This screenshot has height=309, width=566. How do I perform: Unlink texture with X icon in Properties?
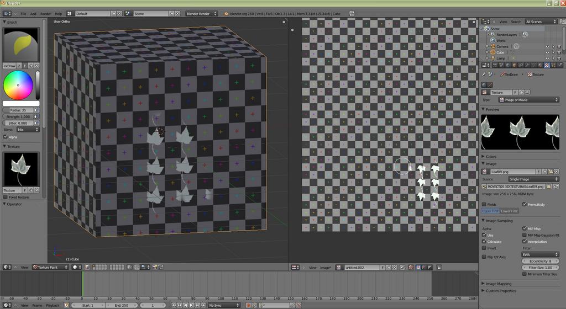(527, 93)
